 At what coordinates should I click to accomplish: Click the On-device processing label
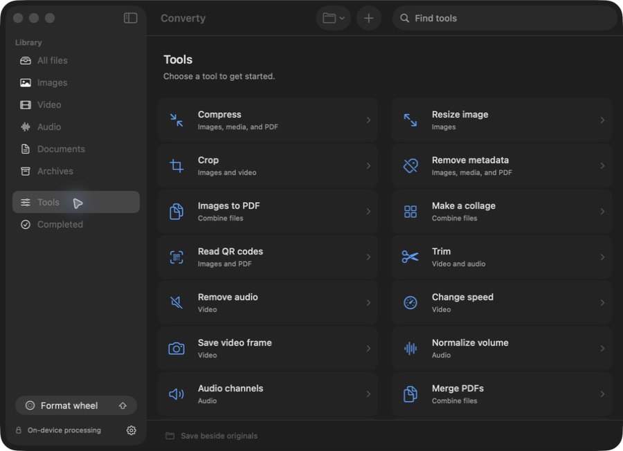pos(64,430)
